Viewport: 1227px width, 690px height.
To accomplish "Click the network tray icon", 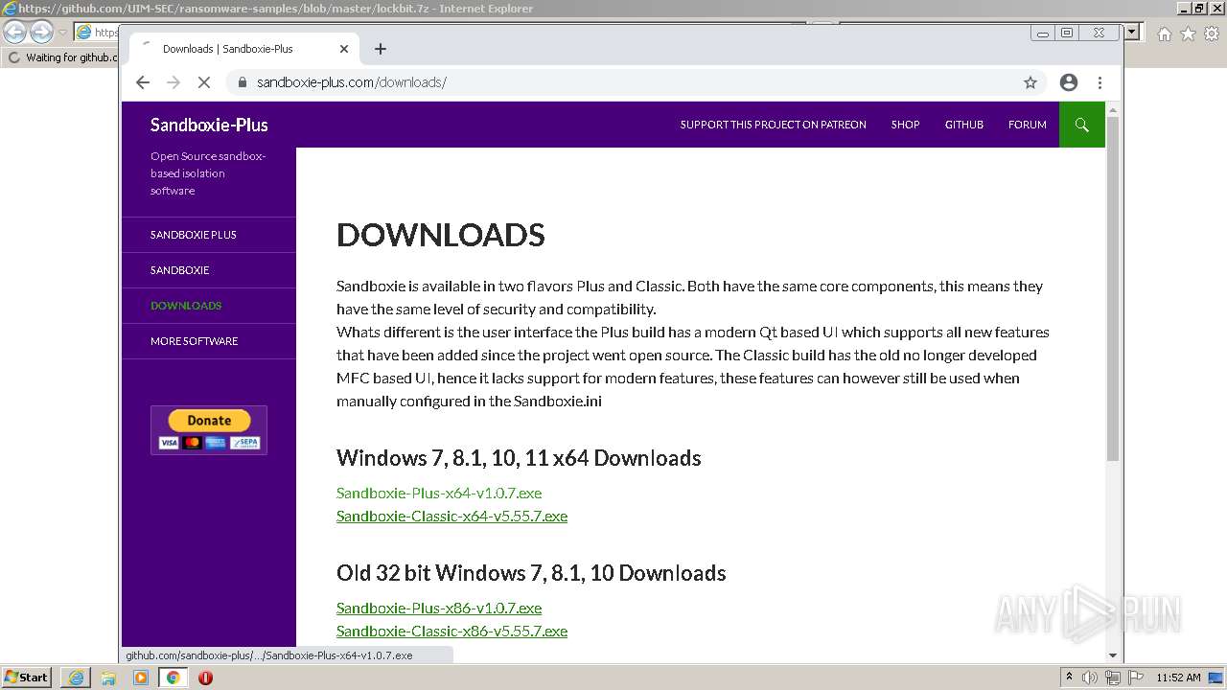I will [1112, 678].
